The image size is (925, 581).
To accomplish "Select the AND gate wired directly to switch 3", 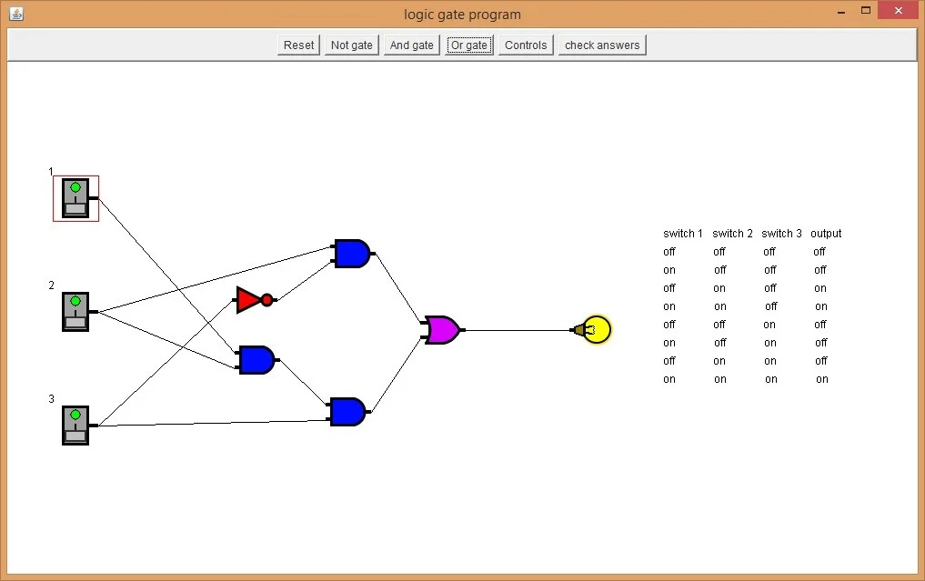I will pyautogui.click(x=347, y=412).
